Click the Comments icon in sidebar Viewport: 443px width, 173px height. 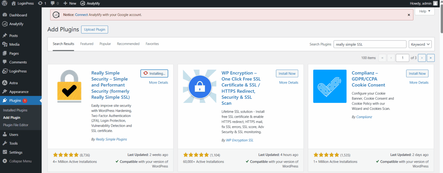[x=5, y=62]
